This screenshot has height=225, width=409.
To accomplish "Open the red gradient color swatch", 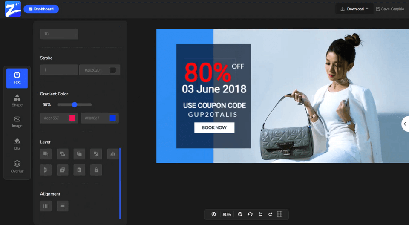I will pyautogui.click(x=72, y=118).
